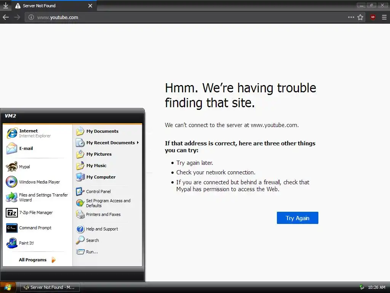Click the network tray icon
The image size is (390, 293).
[x=362, y=287]
